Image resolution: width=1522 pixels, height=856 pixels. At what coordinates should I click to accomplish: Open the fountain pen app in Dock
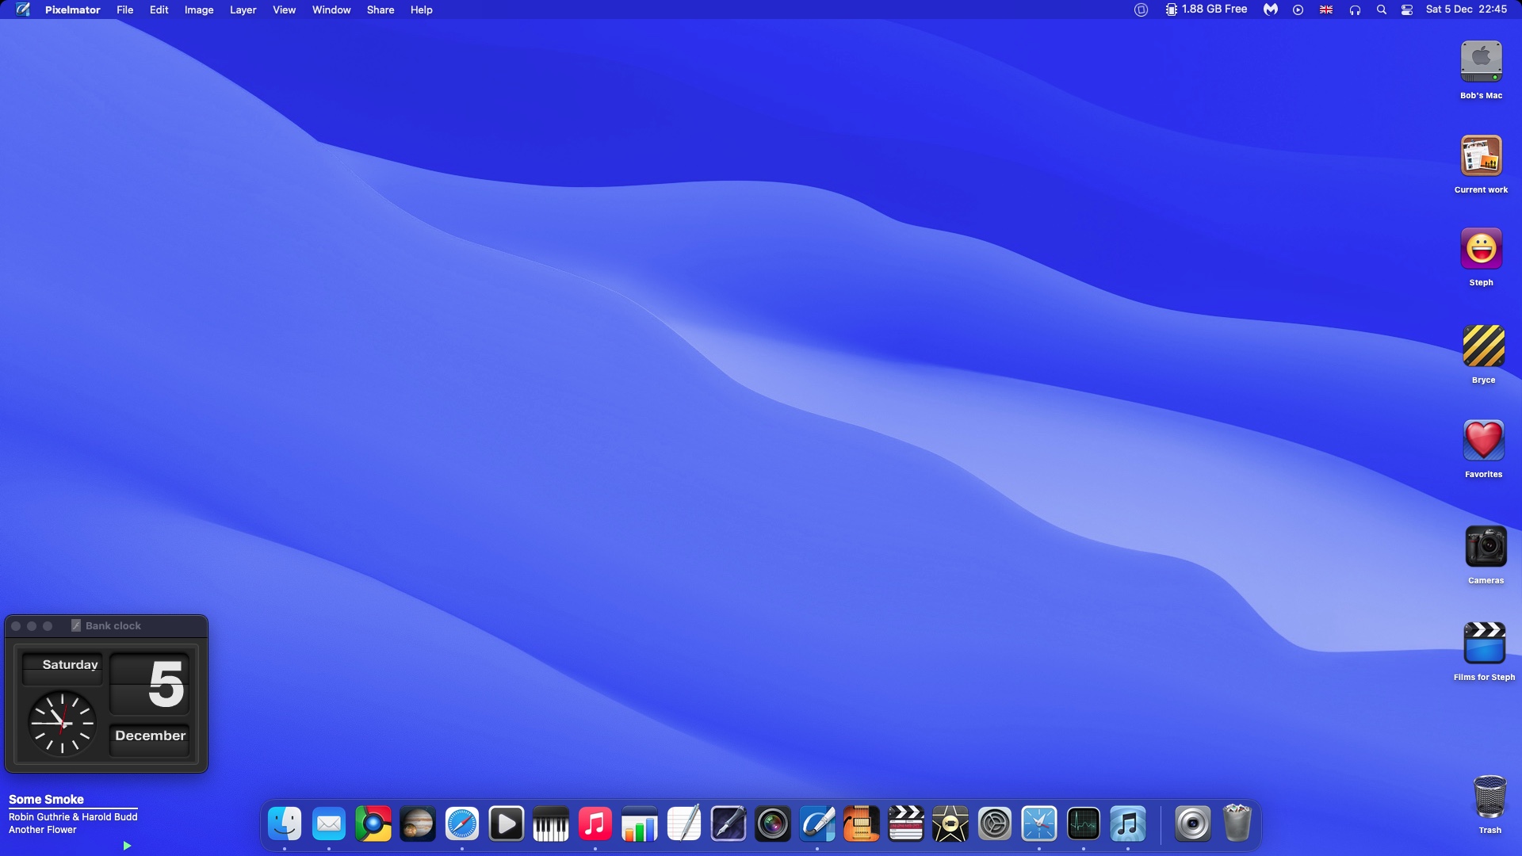tap(728, 824)
